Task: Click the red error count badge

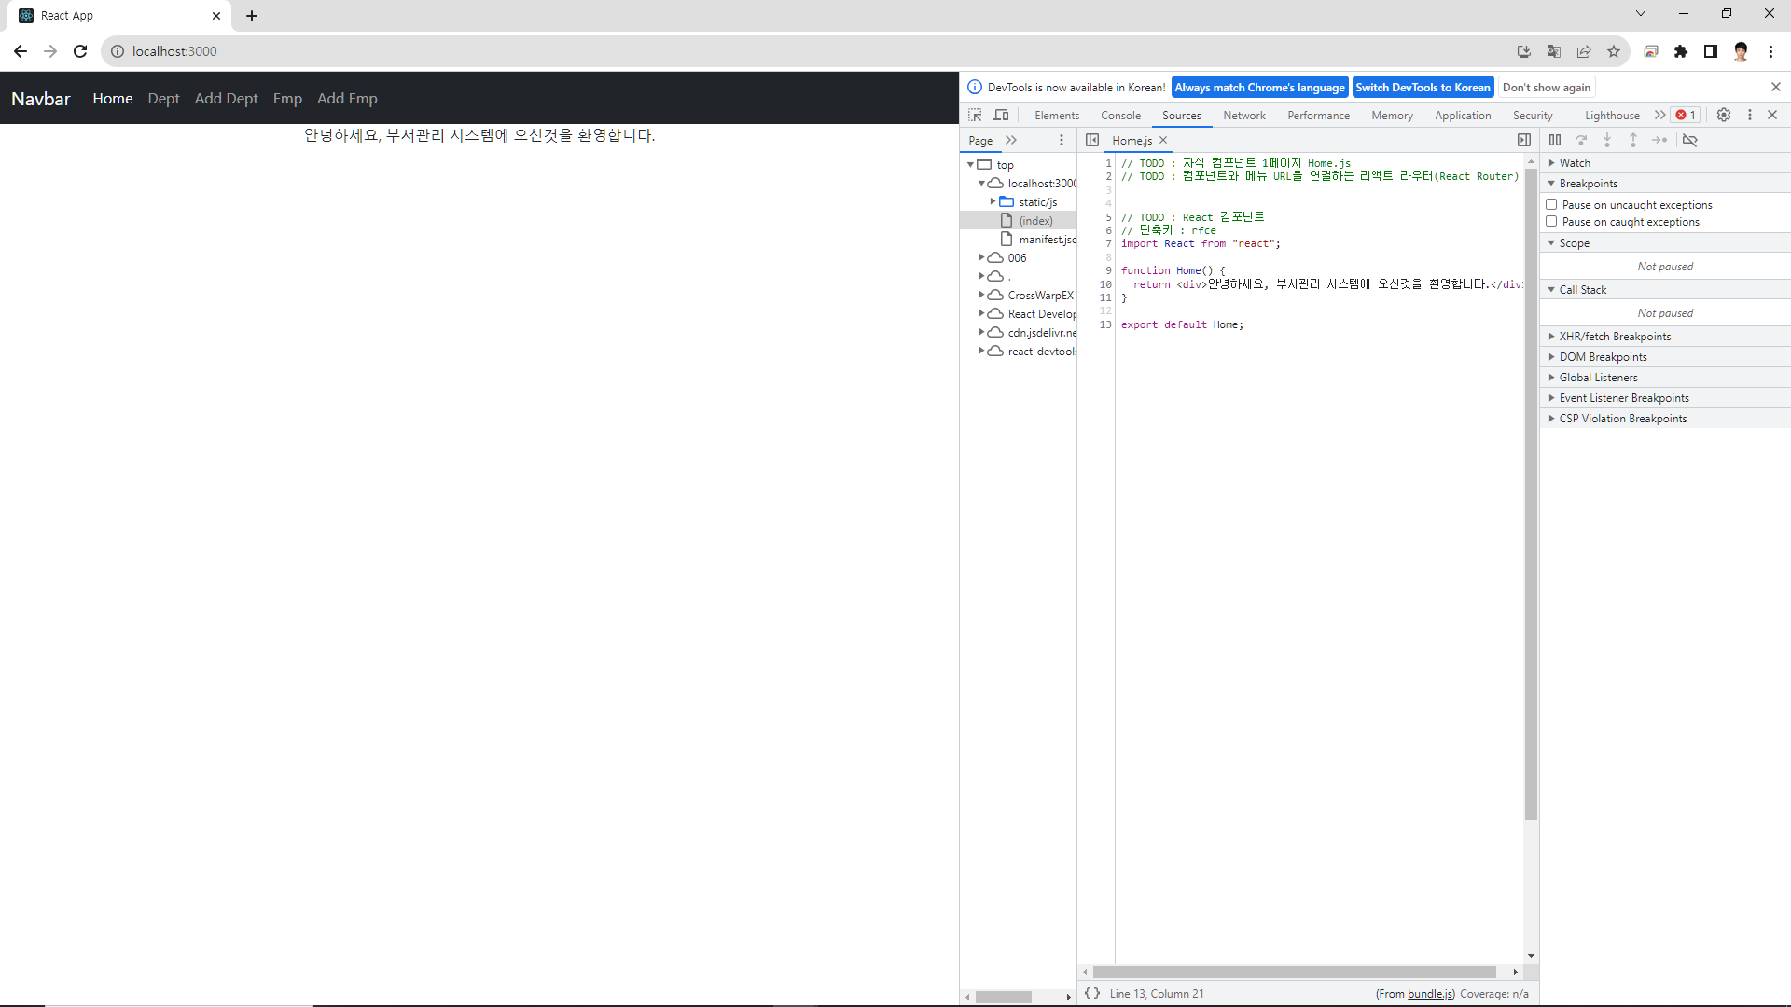Action: coord(1686,115)
